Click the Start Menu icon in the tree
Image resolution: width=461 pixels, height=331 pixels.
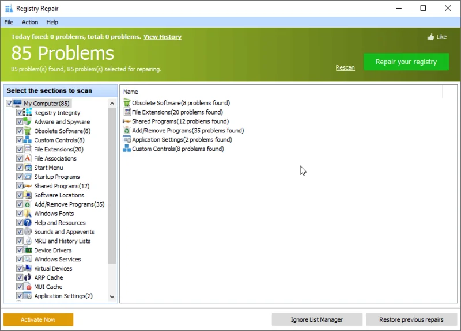[28, 168]
